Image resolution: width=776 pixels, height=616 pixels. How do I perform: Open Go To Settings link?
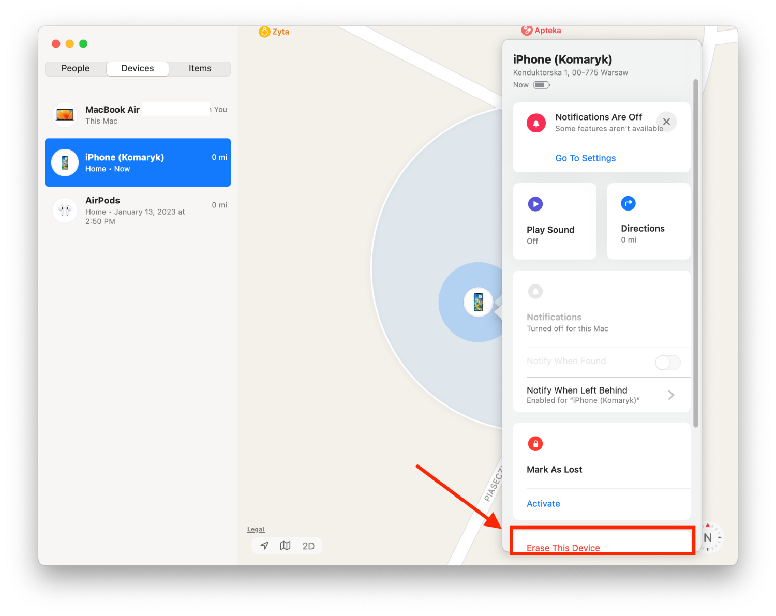585,158
